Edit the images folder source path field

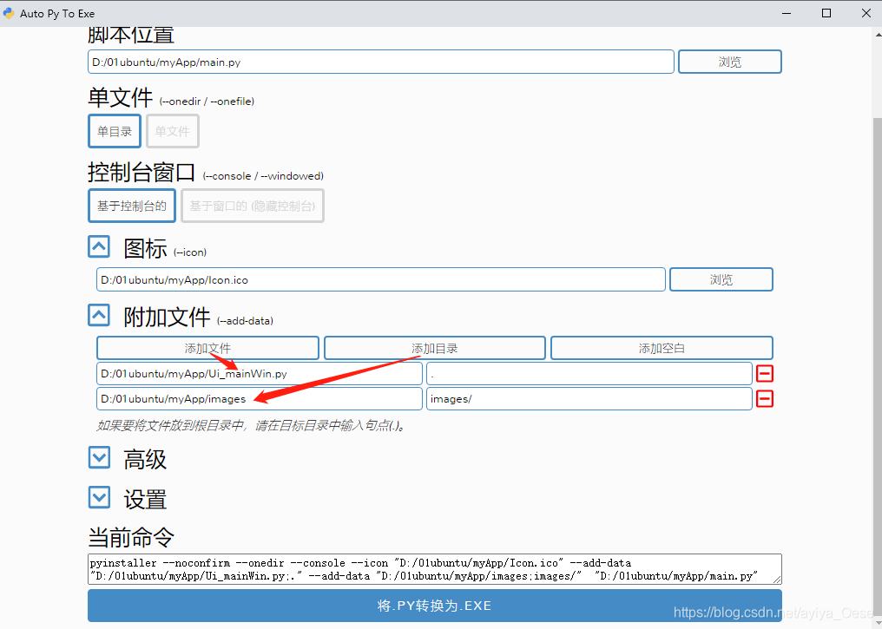click(x=260, y=398)
